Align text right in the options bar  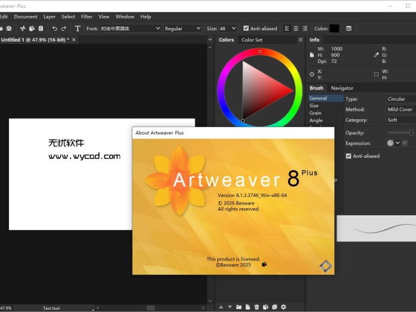[305, 28]
